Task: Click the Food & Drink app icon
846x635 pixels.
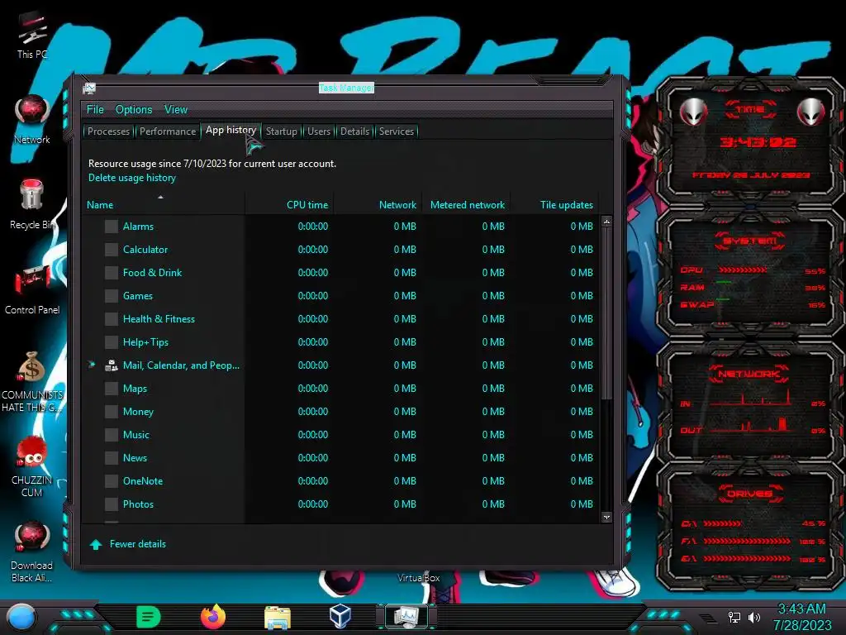Action: point(112,273)
